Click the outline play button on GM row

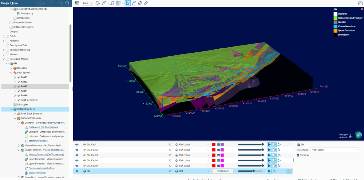274,171
